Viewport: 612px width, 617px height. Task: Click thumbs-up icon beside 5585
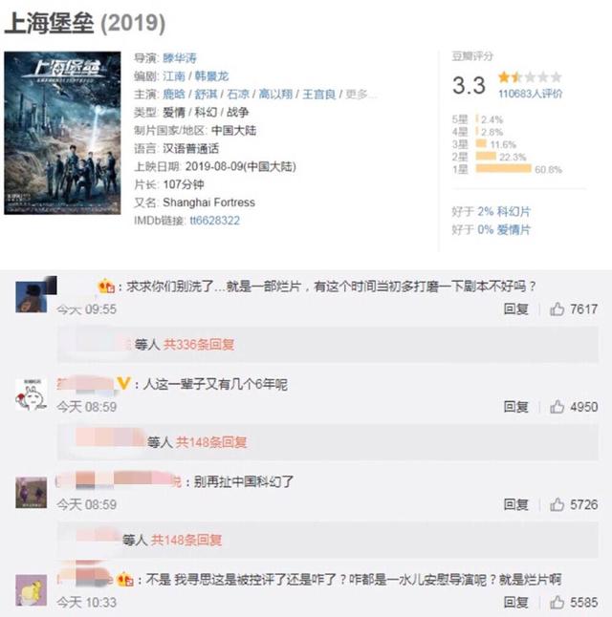tap(557, 603)
